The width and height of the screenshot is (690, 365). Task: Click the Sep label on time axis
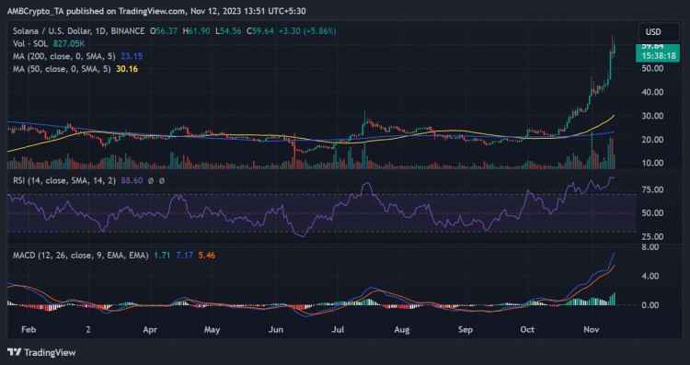[x=466, y=330]
